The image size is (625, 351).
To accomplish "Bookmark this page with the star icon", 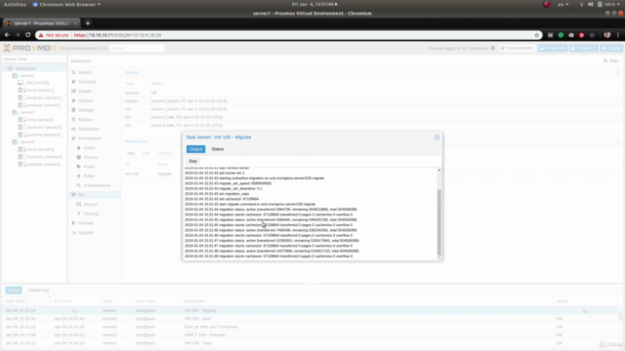I will tap(536, 35).
